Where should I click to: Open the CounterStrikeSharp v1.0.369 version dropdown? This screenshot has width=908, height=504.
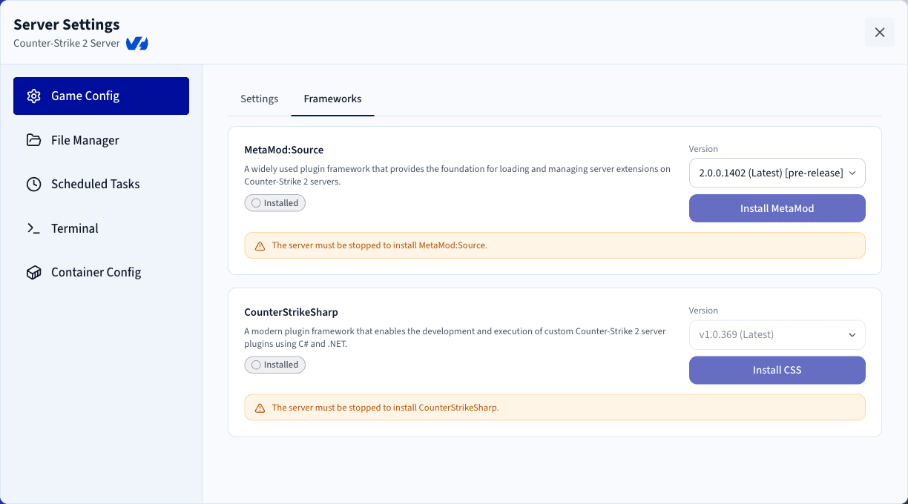click(x=777, y=334)
